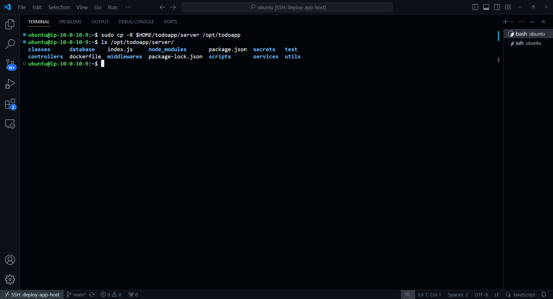Screen dimensions: 553x299
Task: Click the VS Code logo icon
Action: point(7,7)
